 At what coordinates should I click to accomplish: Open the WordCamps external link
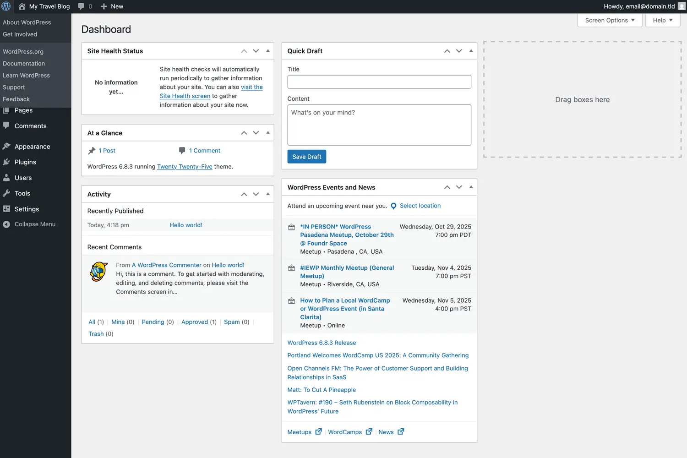pos(350,432)
